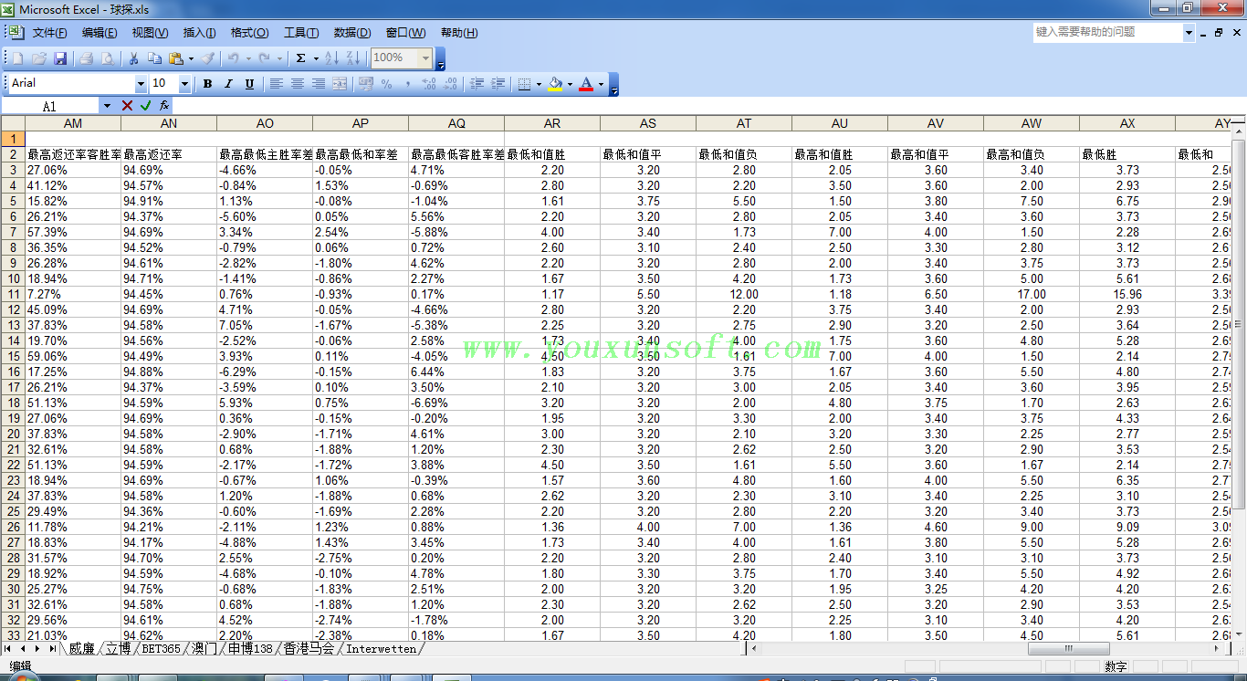Screen dimensions: 1247x681
Task: Open the Borders style dropdown arrow
Action: click(539, 84)
